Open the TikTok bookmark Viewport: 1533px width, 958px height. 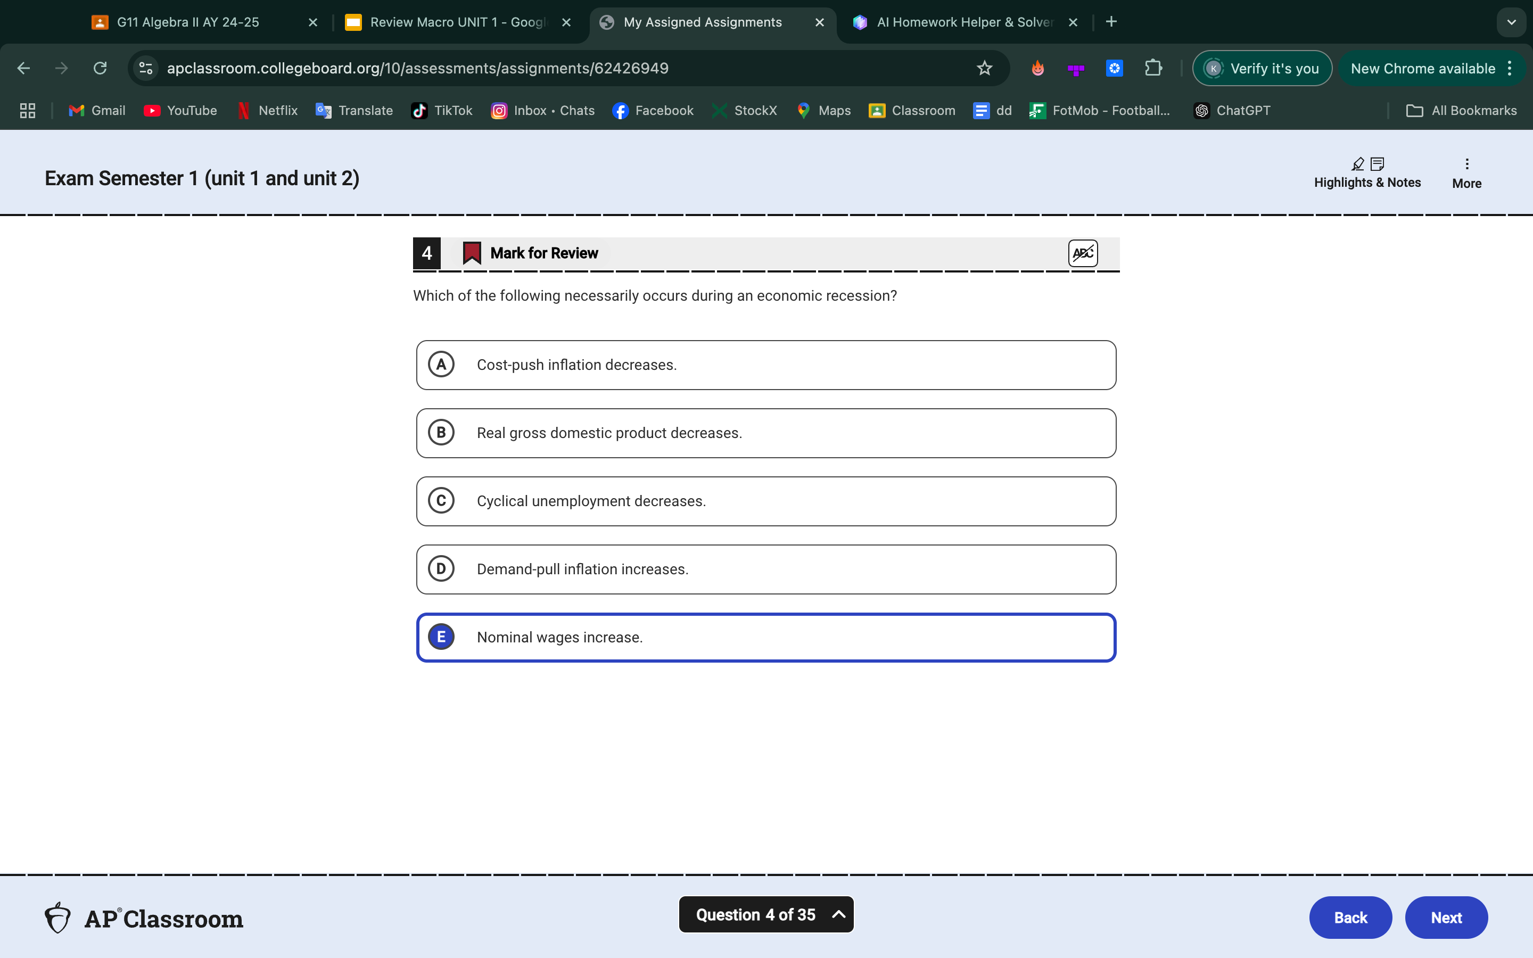tap(442, 111)
